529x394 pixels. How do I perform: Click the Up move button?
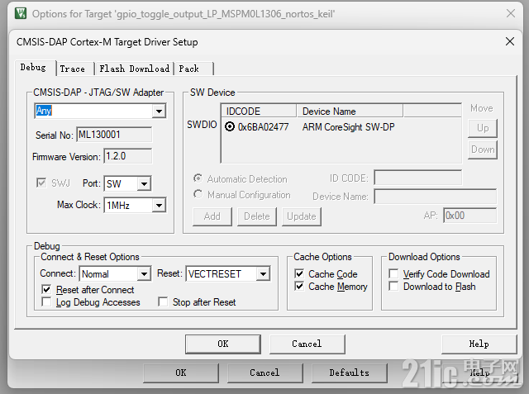tap(483, 128)
